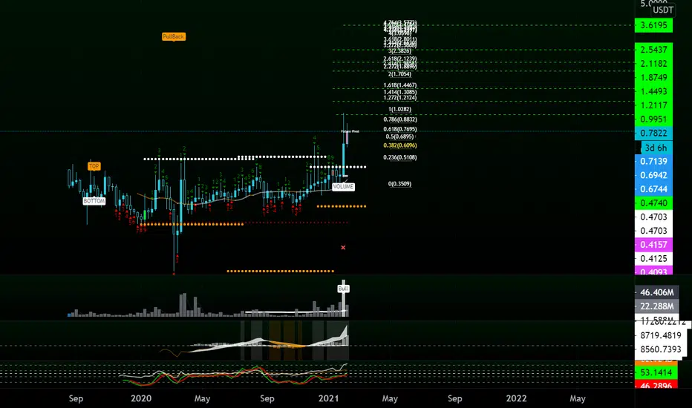Click the orange TOP label on the chart
The height and width of the screenshot is (408, 692).
point(94,166)
